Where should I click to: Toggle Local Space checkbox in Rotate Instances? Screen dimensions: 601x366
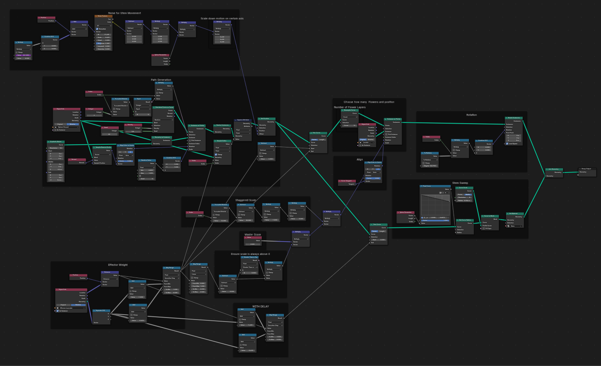507,143
